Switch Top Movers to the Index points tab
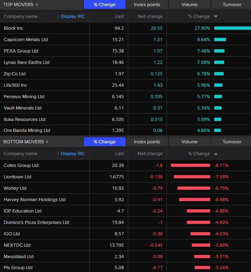 pyautogui.click(x=147, y=4)
